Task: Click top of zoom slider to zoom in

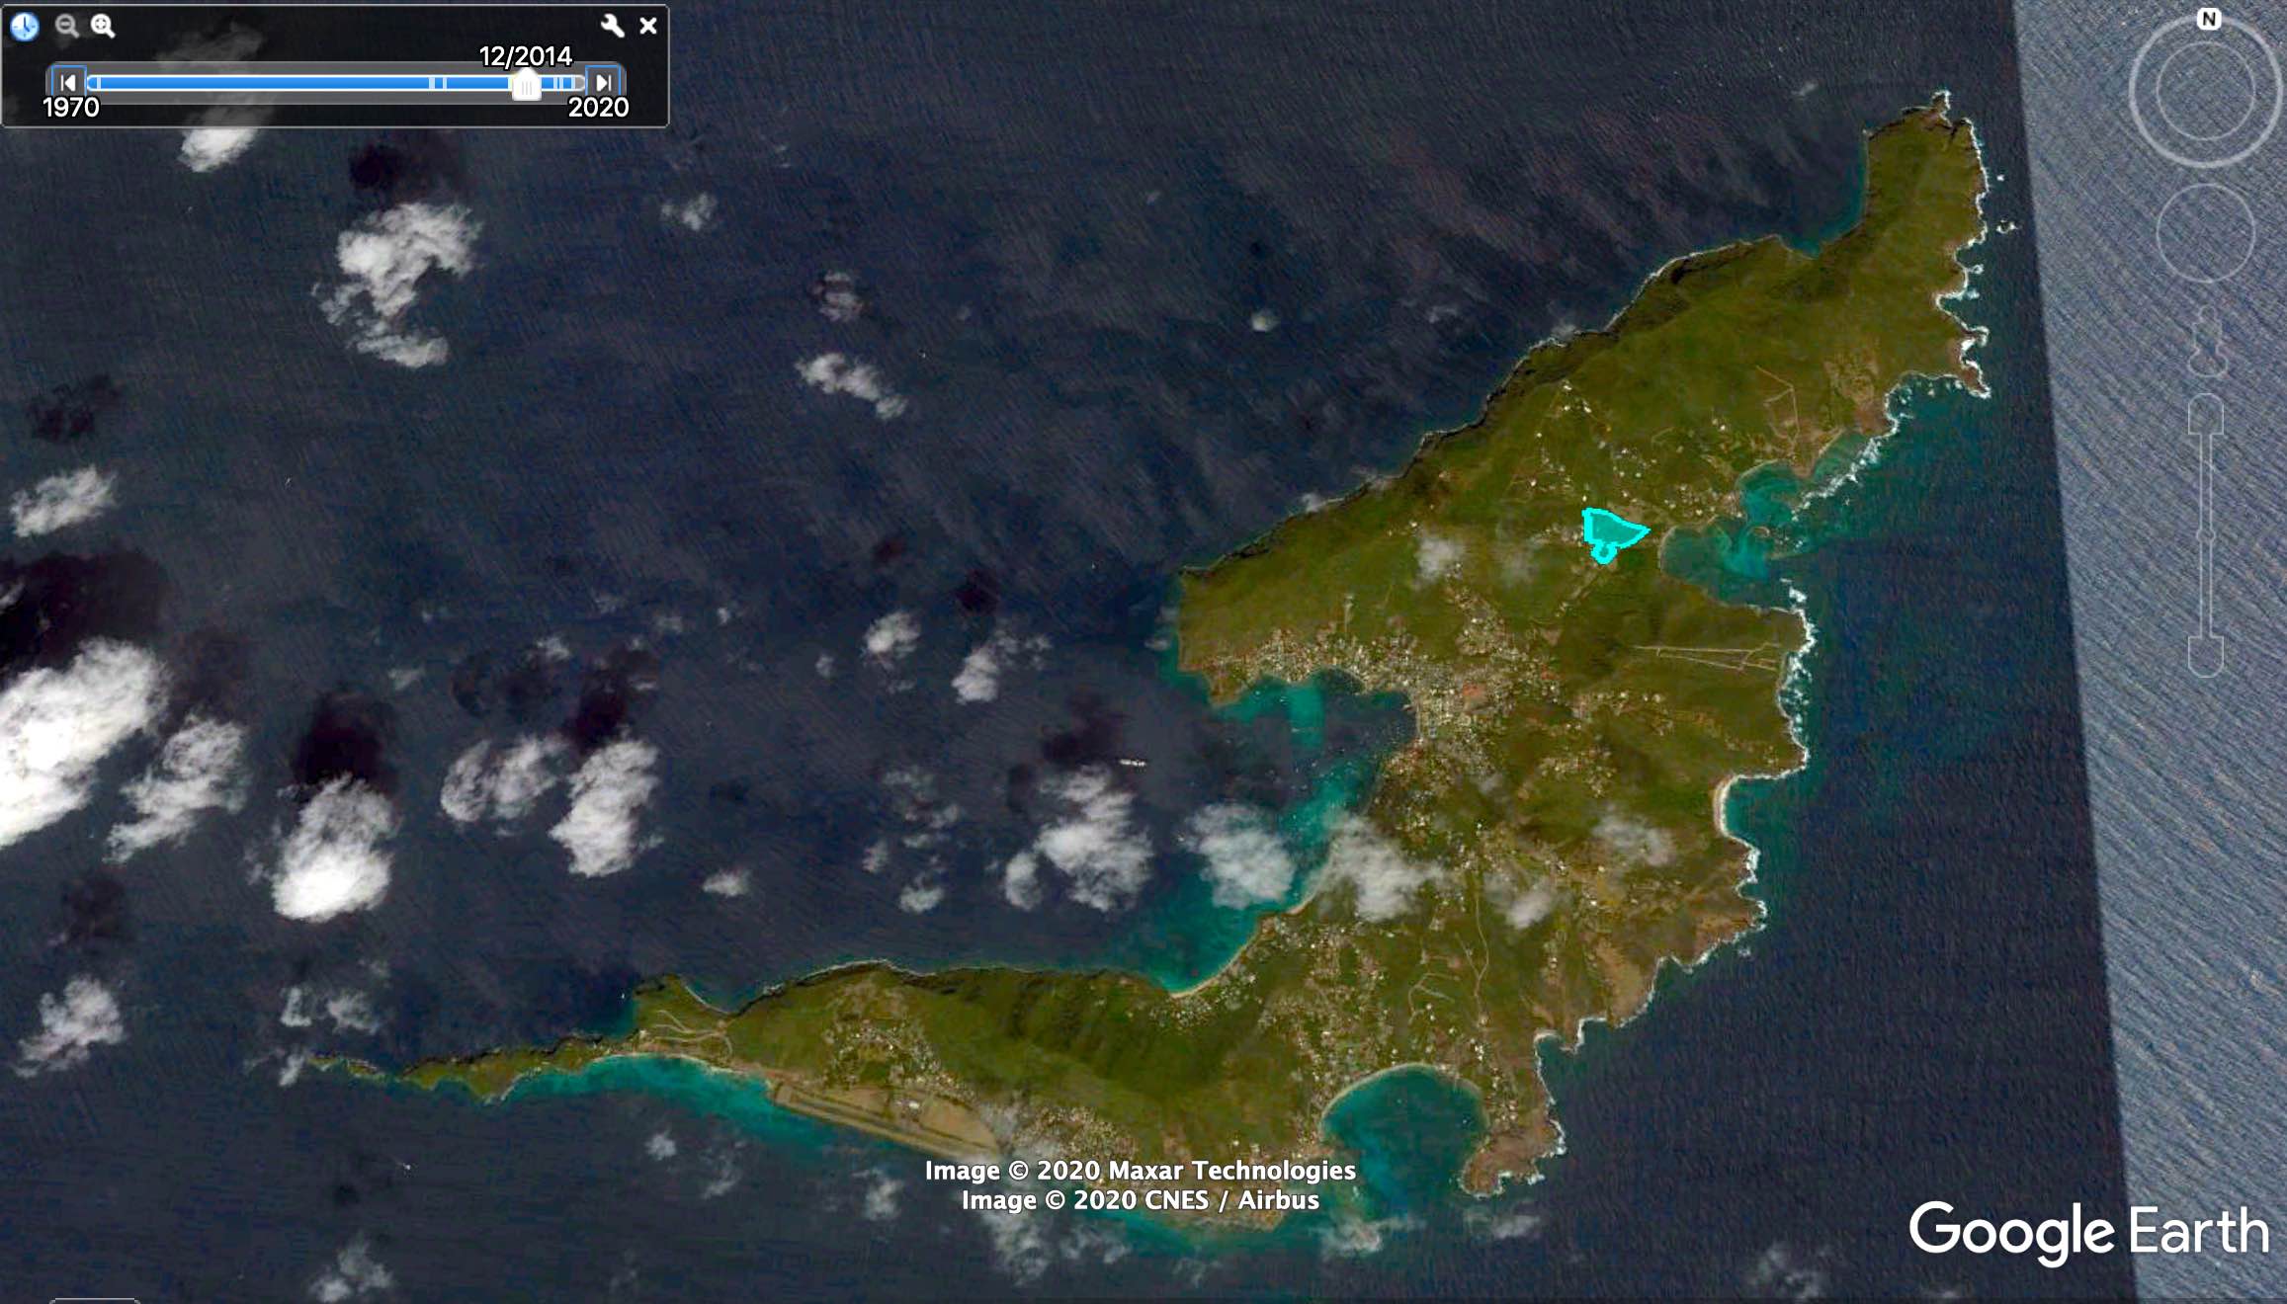Action: (2206, 415)
